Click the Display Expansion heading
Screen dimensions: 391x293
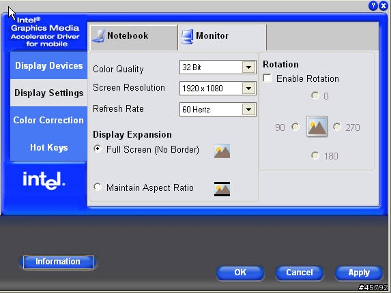pos(132,134)
